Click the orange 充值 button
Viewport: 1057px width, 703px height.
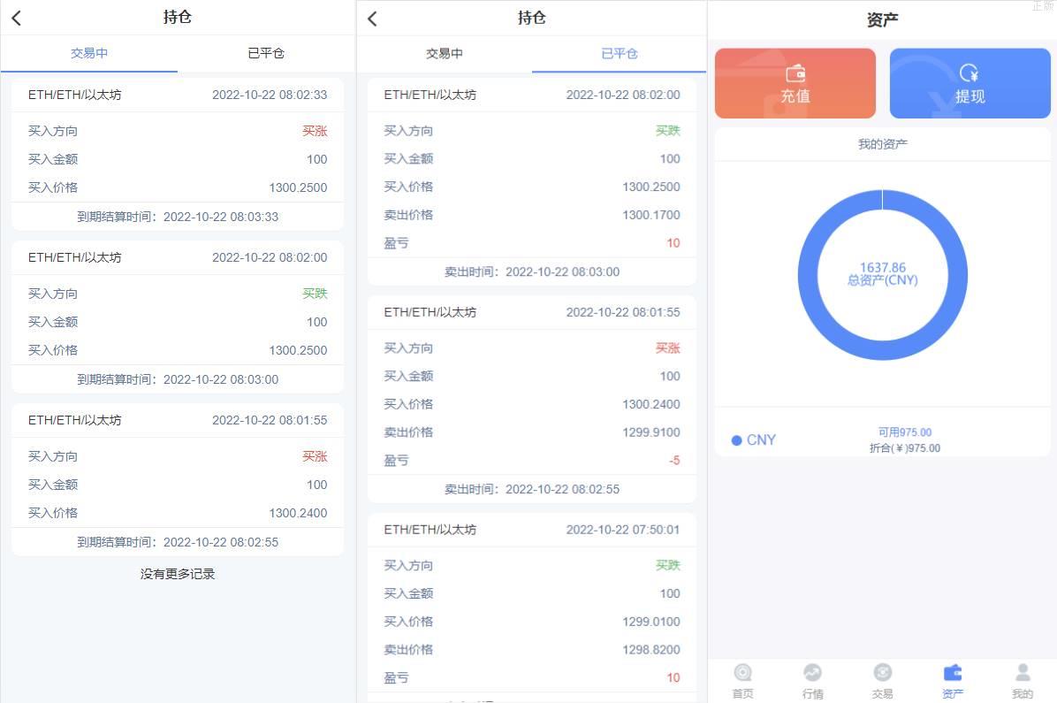[795, 84]
